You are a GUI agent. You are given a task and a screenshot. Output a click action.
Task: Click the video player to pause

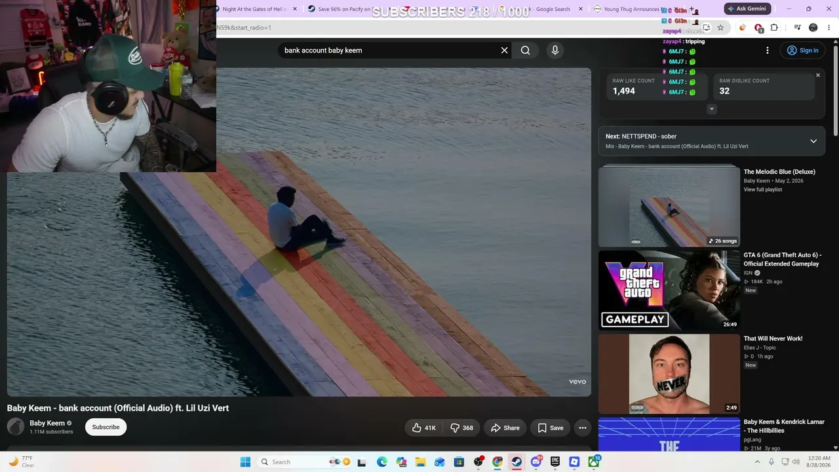coord(299,232)
